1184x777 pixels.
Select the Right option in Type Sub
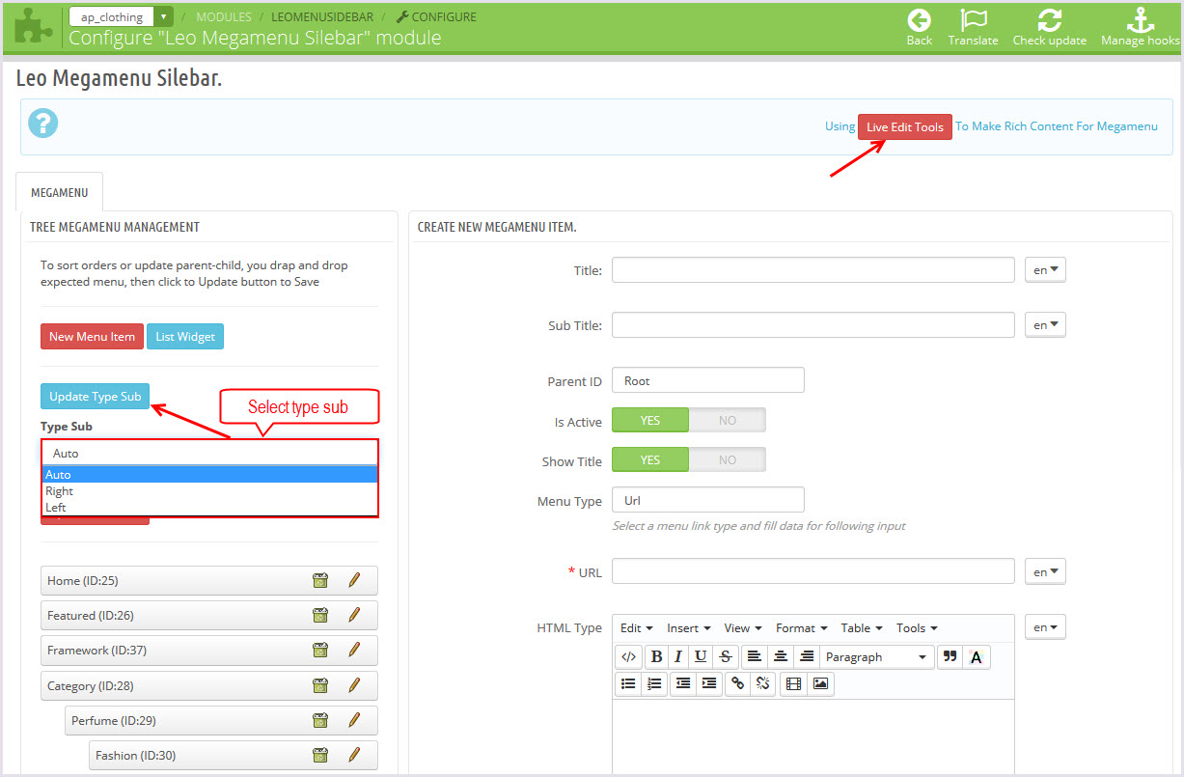click(x=209, y=490)
